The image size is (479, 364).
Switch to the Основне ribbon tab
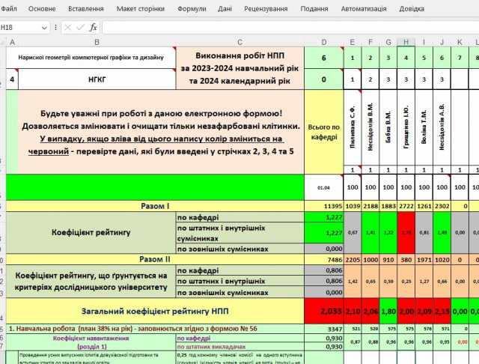(42, 8)
